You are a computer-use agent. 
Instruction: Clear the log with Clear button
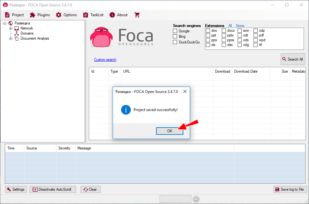click(x=90, y=189)
